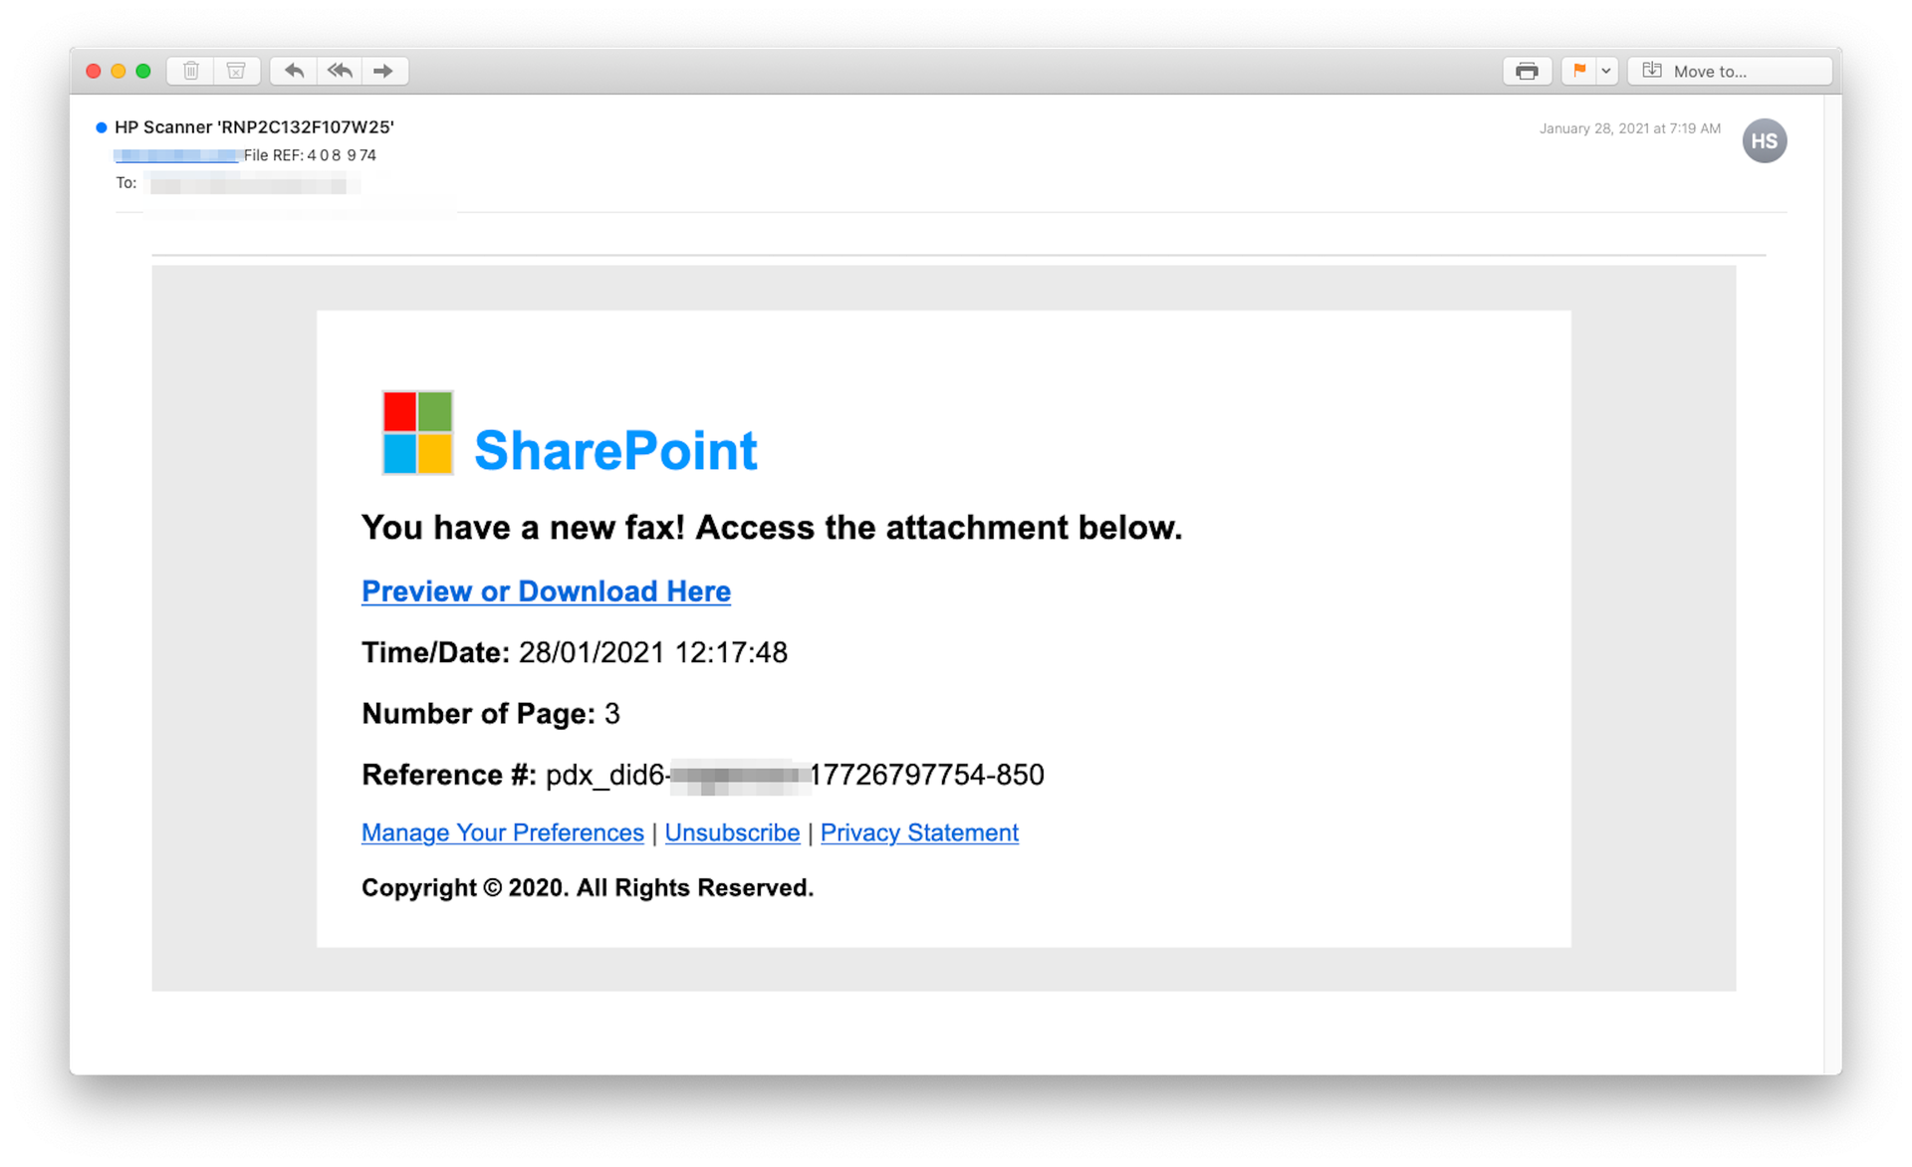Print the message using printer icon
This screenshot has height=1167, width=1912.
(1527, 71)
